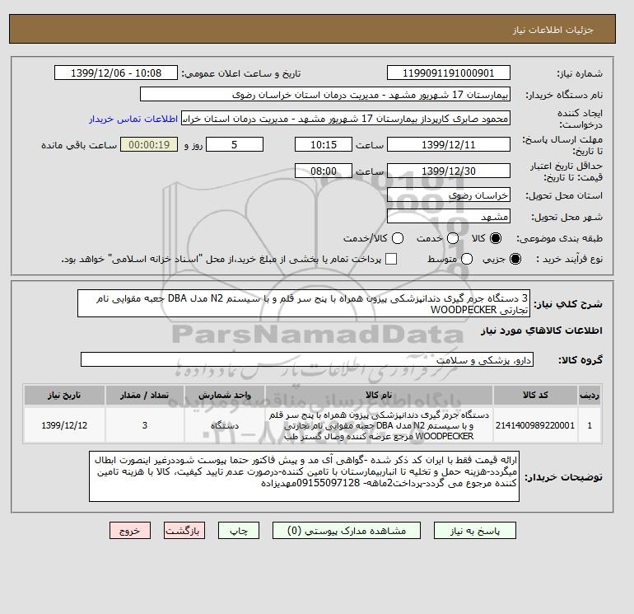This screenshot has height=614, width=634.
Task: Click the request creator field محمود صابری
Action: click(346, 119)
